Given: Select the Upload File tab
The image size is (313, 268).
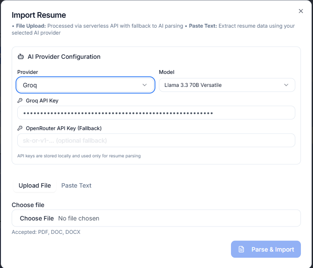Looking at the screenshot, I should (35, 185).
